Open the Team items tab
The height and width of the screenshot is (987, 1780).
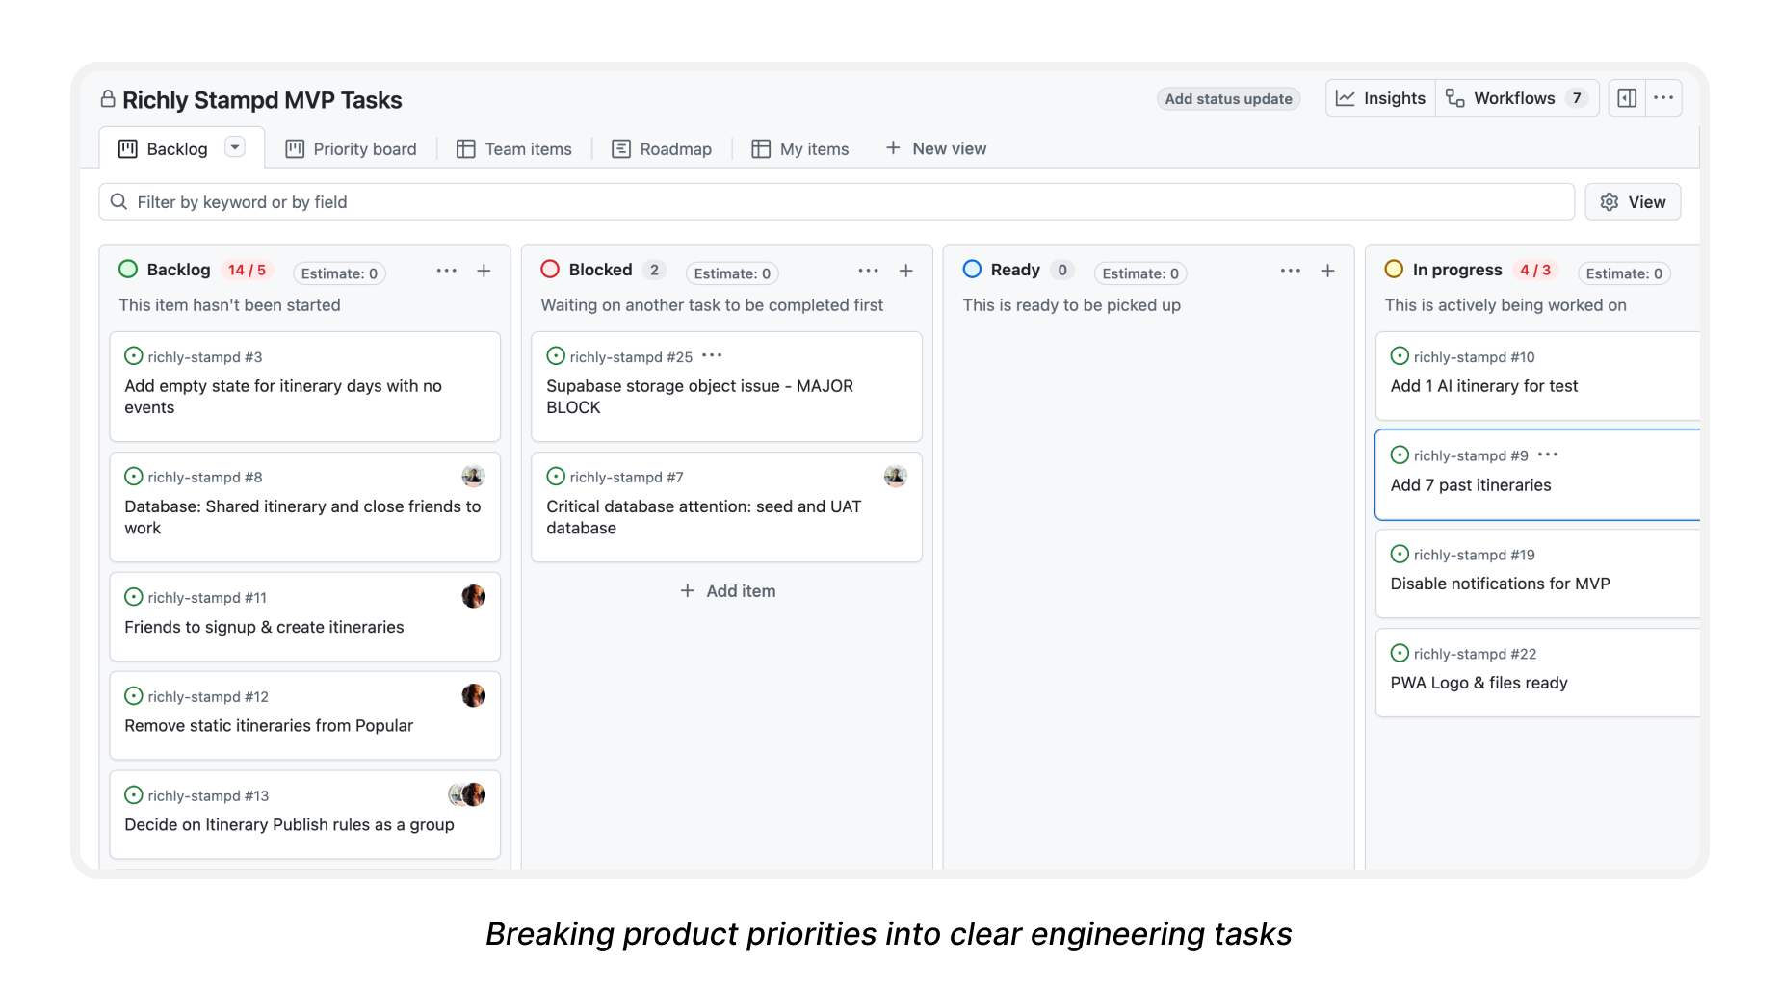point(514,149)
